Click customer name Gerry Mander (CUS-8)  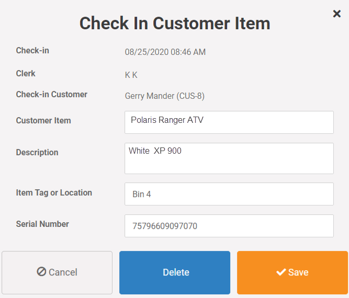165,96
